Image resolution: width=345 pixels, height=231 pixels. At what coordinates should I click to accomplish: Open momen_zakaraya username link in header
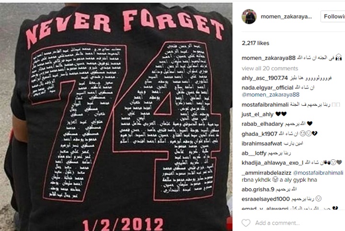click(x=286, y=16)
